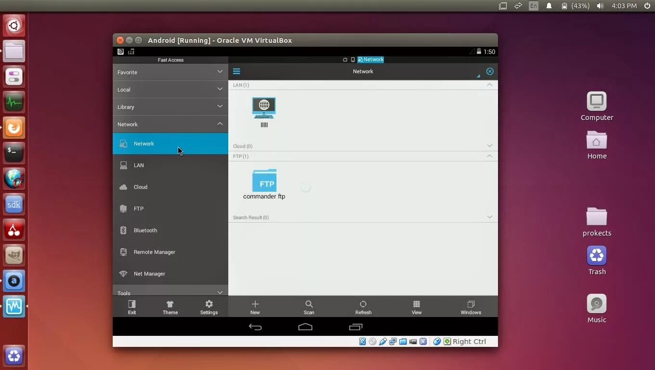655x370 pixels.
Task: Tap the Android recent apps button
Action: pyautogui.click(x=355, y=327)
